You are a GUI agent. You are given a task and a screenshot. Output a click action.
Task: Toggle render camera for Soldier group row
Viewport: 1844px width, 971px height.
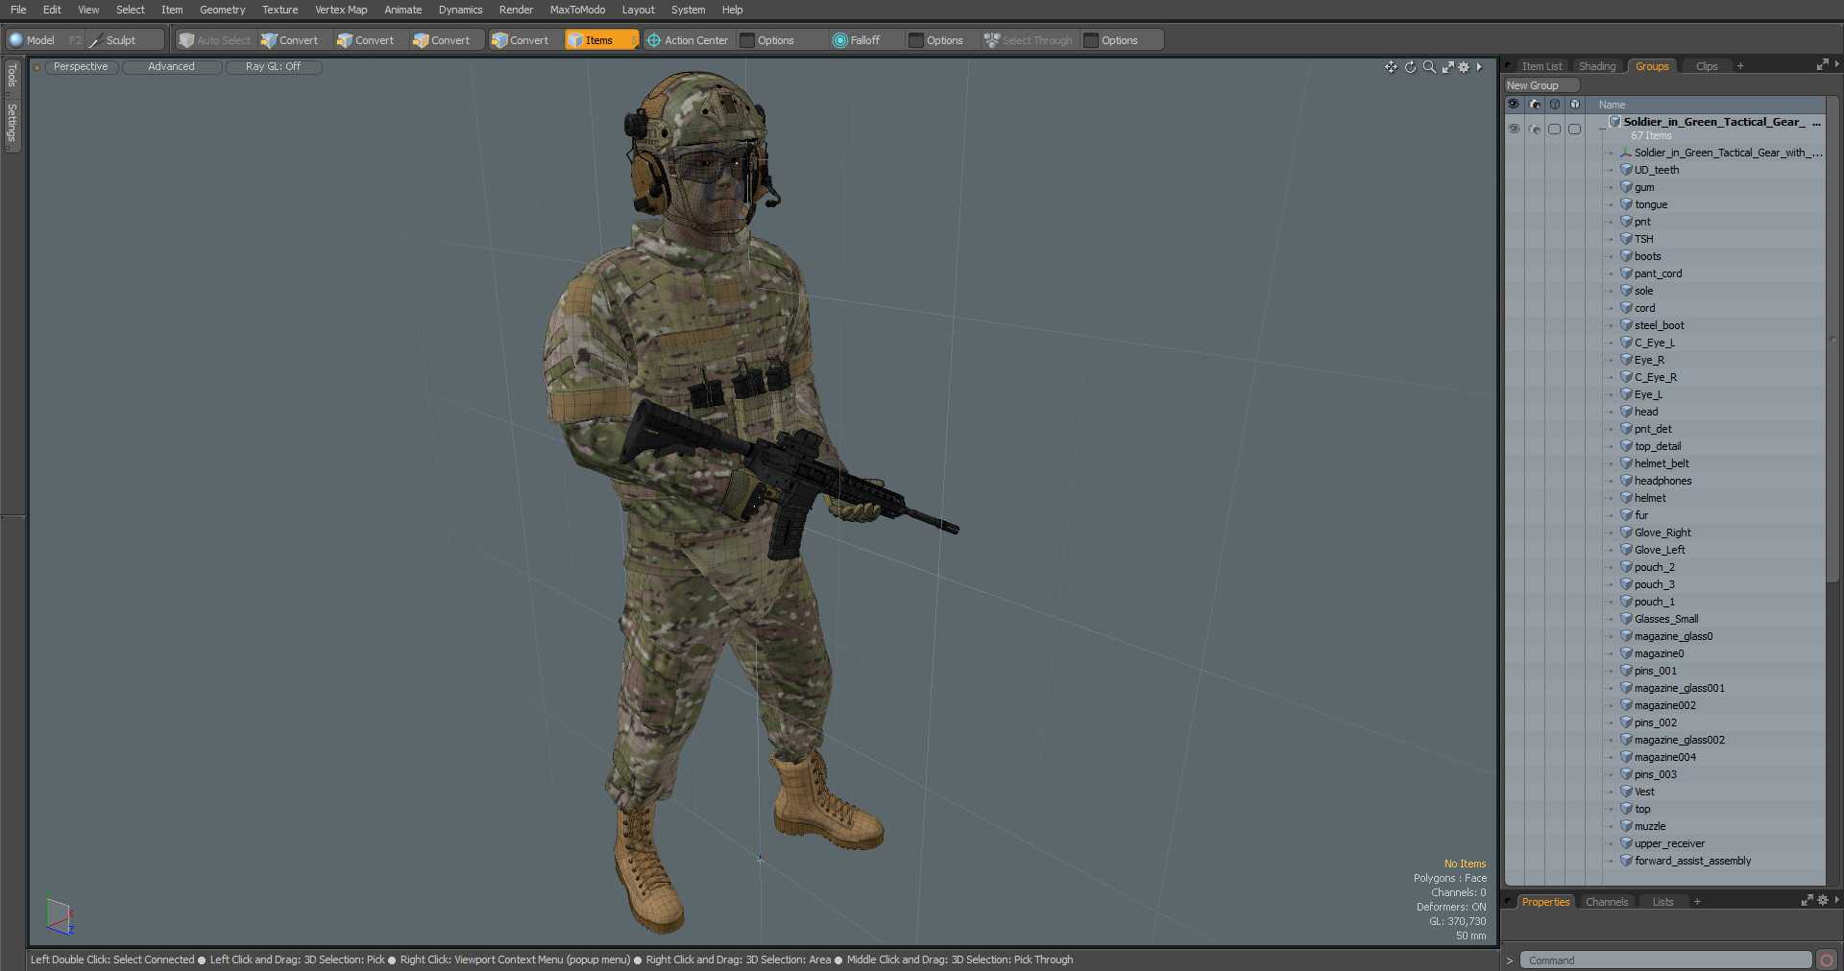(1535, 129)
